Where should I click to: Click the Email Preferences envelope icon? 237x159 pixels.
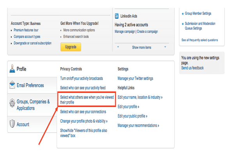click(x=12, y=84)
